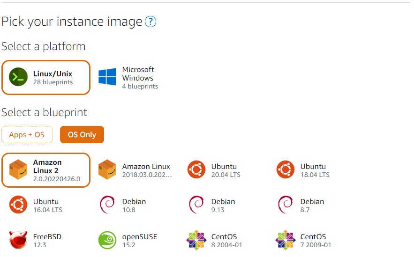The height and width of the screenshot is (257, 414).
Task: Select the FreeBSD 12.3 devil icon
Action: tap(18, 240)
